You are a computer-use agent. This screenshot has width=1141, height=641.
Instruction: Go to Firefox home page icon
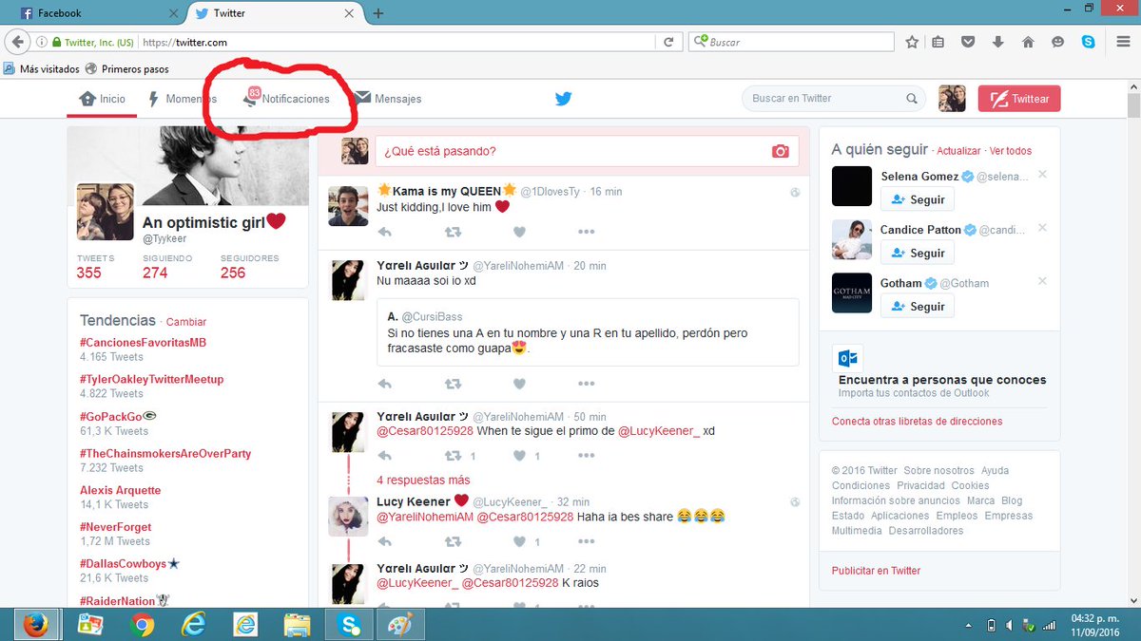click(1028, 42)
